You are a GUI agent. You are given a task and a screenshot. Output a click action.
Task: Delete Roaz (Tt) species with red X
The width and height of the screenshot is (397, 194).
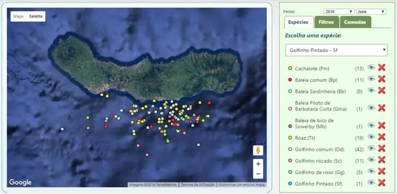point(382,137)
